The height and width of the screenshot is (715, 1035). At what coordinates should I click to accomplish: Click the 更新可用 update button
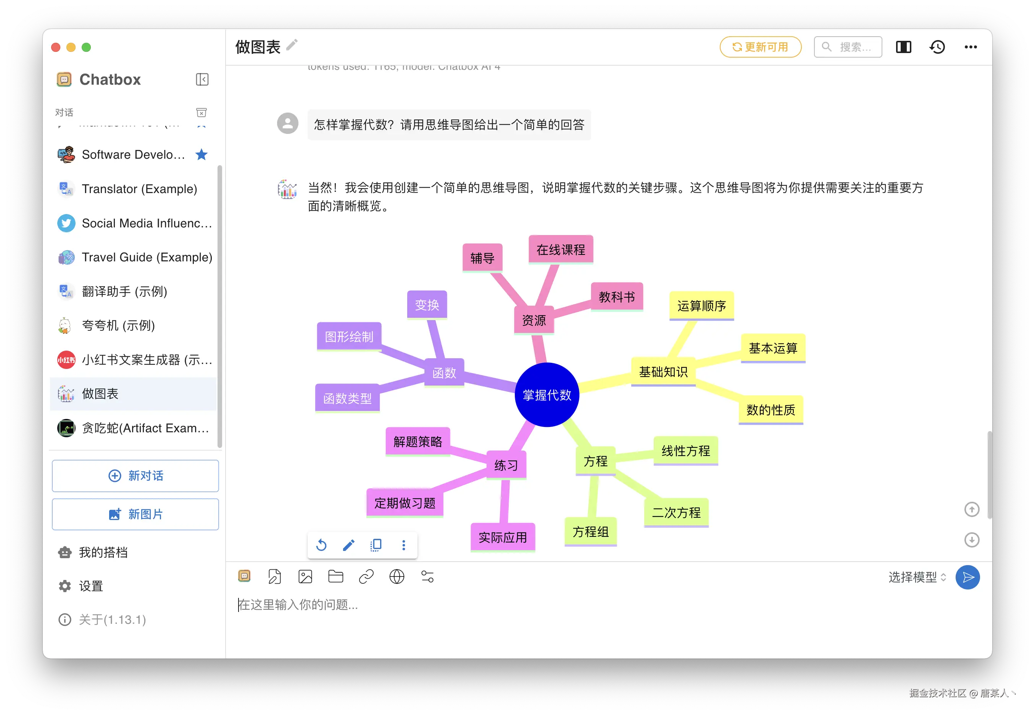[x=760, y=47]
